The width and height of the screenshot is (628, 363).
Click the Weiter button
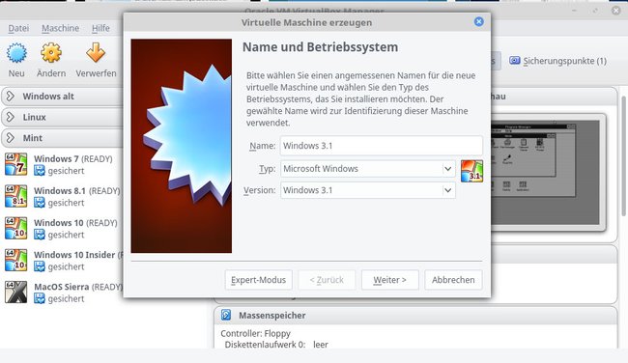389,280
